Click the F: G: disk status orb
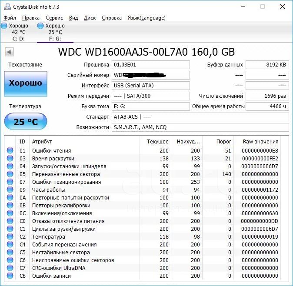Screen dimensions: 293x286 click(40, 26)
